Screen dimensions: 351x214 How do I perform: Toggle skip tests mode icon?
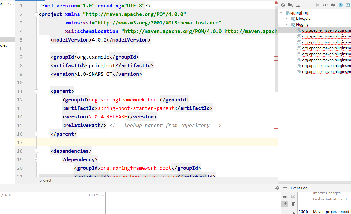(333, 5)
